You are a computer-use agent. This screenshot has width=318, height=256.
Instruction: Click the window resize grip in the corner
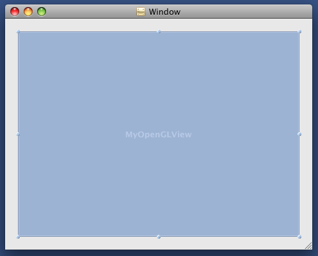(x=308, y=246)
